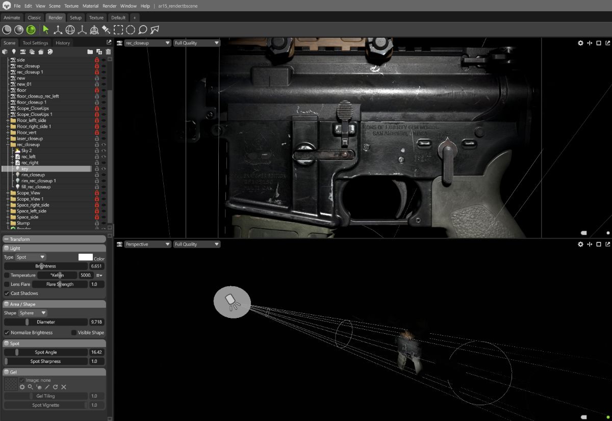Choose the circular marquee selection tool

(x=131, y=30)
